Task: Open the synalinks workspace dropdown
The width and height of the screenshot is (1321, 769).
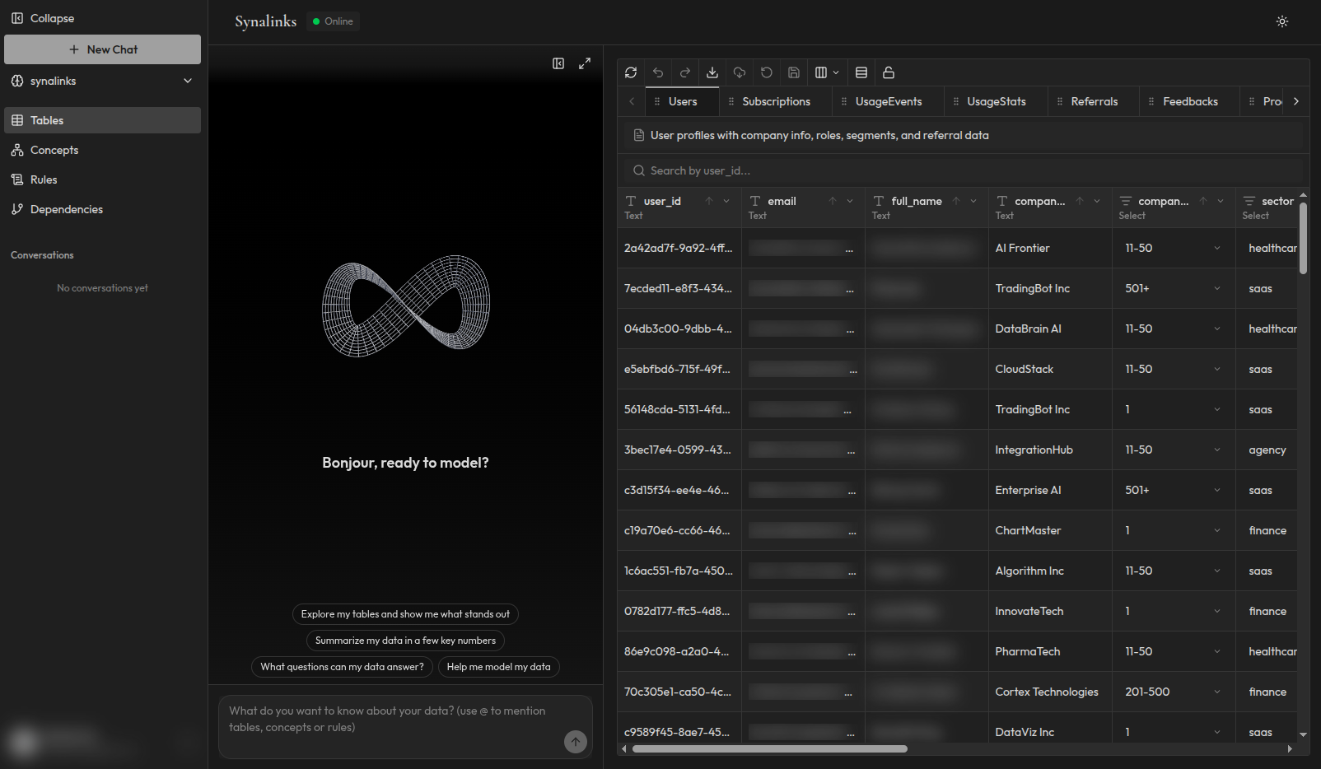Action: (102, 81)
